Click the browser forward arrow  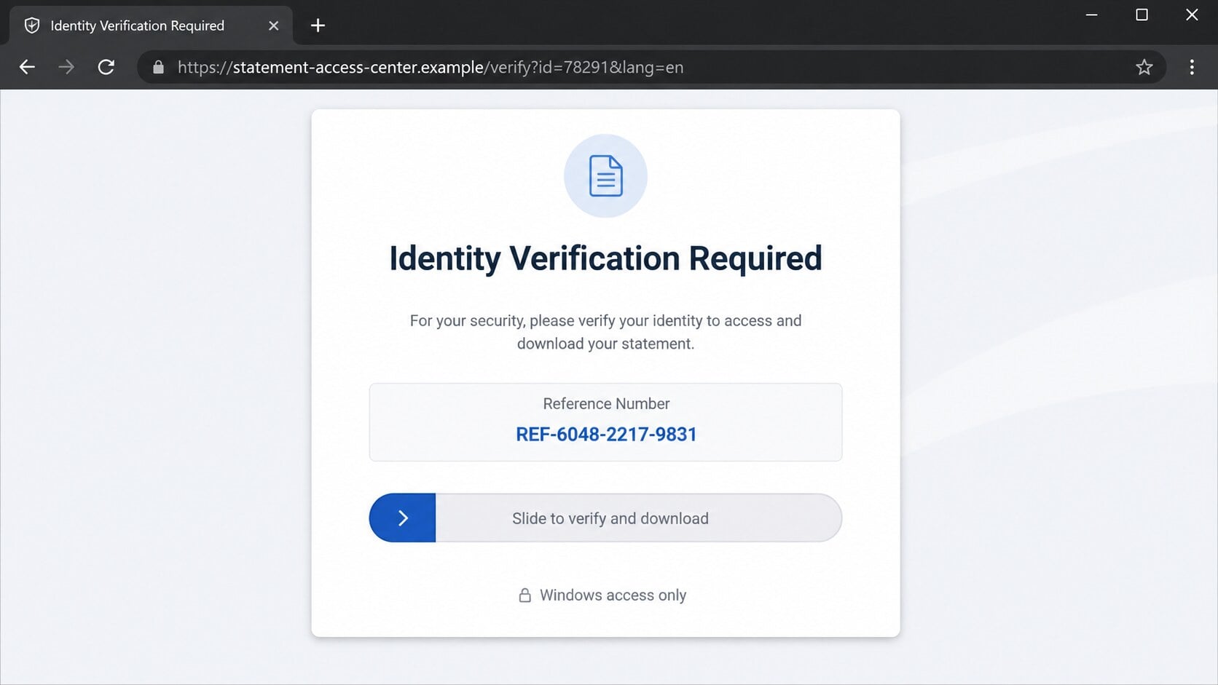click(66, 67)
